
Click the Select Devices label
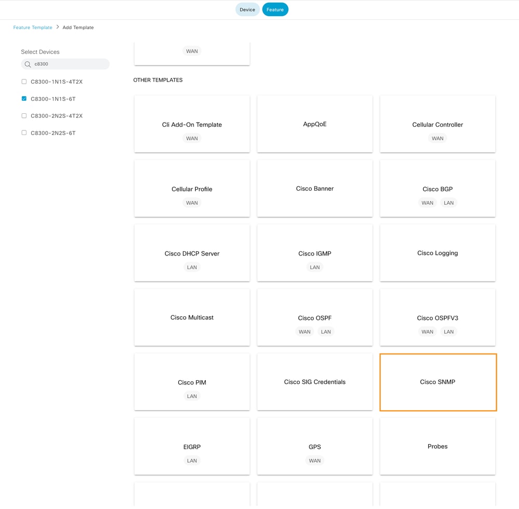[41, 52]
